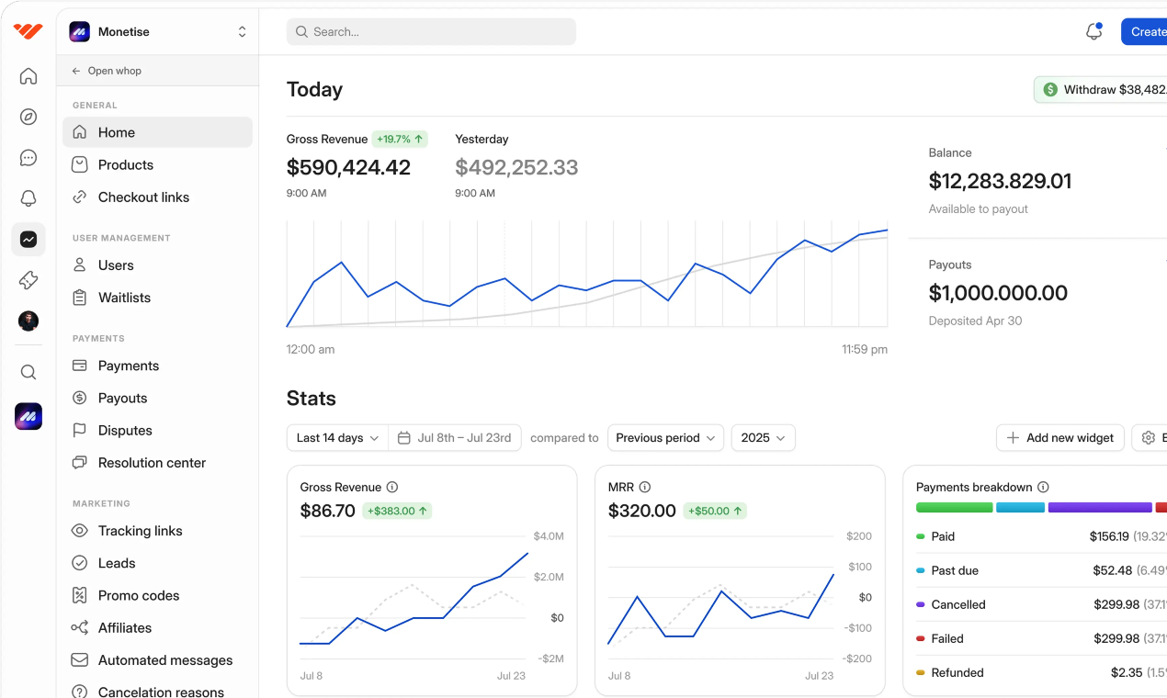Click your profile avatar in the left rail

[28, 321]
